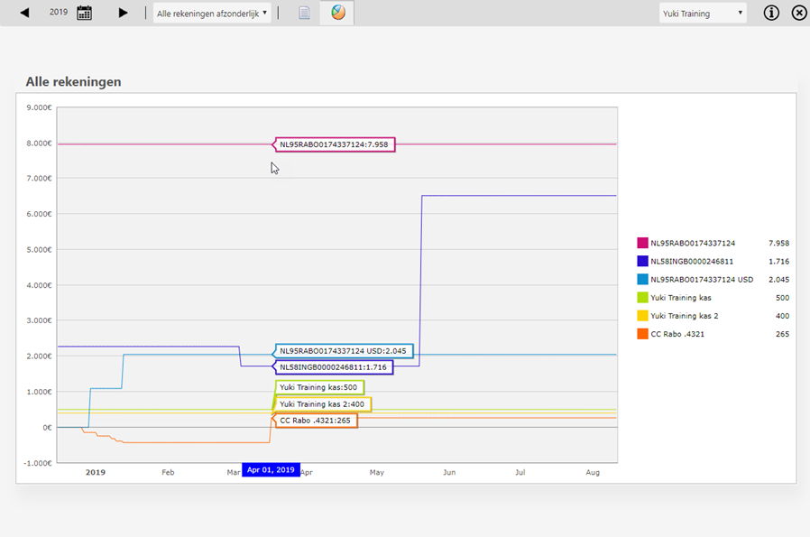Open the calendar date picker

click(x=84, y=13)
